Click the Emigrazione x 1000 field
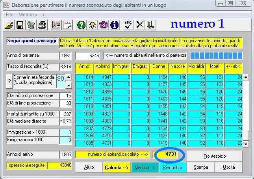This screenshot has width=254, height=179. point(66,140)
